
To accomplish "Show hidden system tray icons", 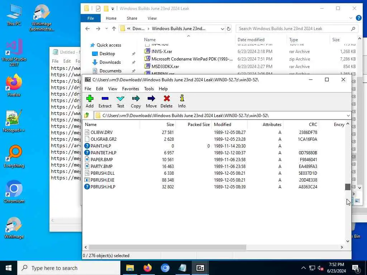I will (303, 268).
